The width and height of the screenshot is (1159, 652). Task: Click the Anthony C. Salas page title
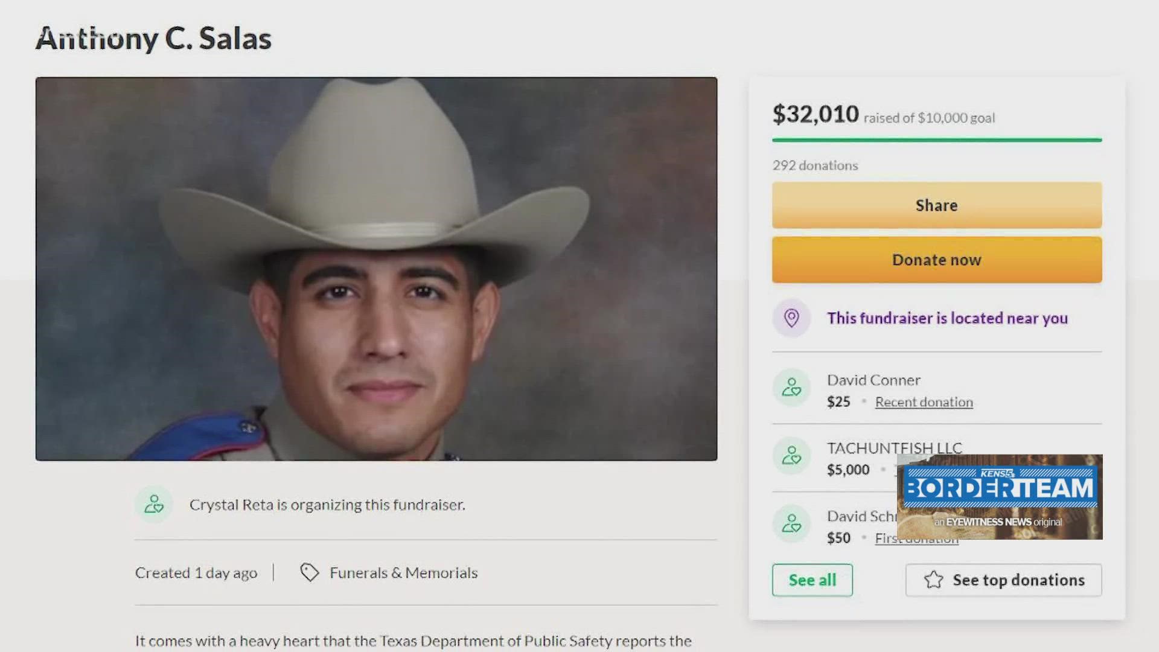(155, 39)
